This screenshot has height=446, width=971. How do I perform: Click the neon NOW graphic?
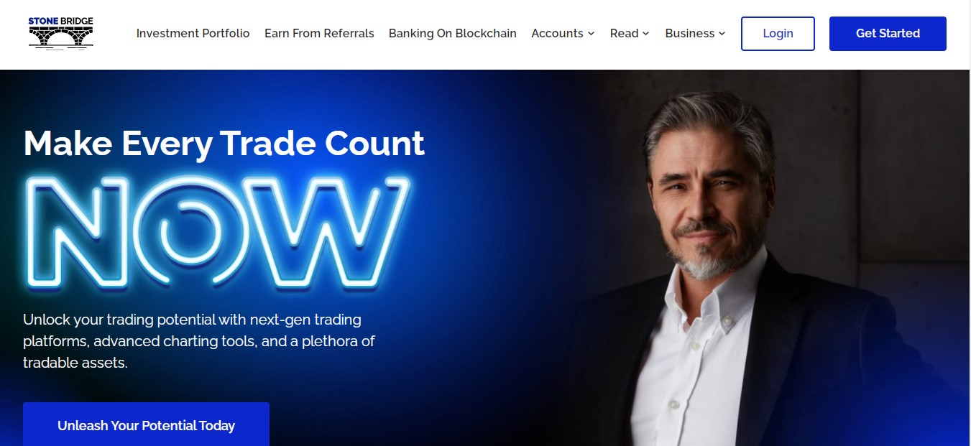(218, 232)
